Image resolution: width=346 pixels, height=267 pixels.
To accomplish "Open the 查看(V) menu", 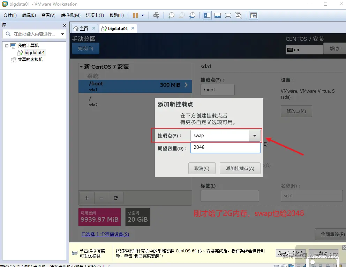I will point(48,15).
